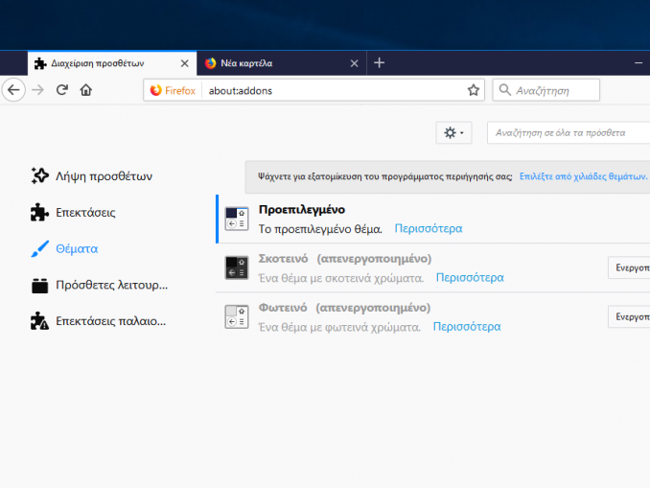Click the back navigation arrow
The width and height of the screenshot is (650, 488).
[12, 90]
